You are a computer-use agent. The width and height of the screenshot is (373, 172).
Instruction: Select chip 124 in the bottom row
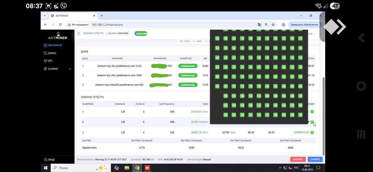226,115
